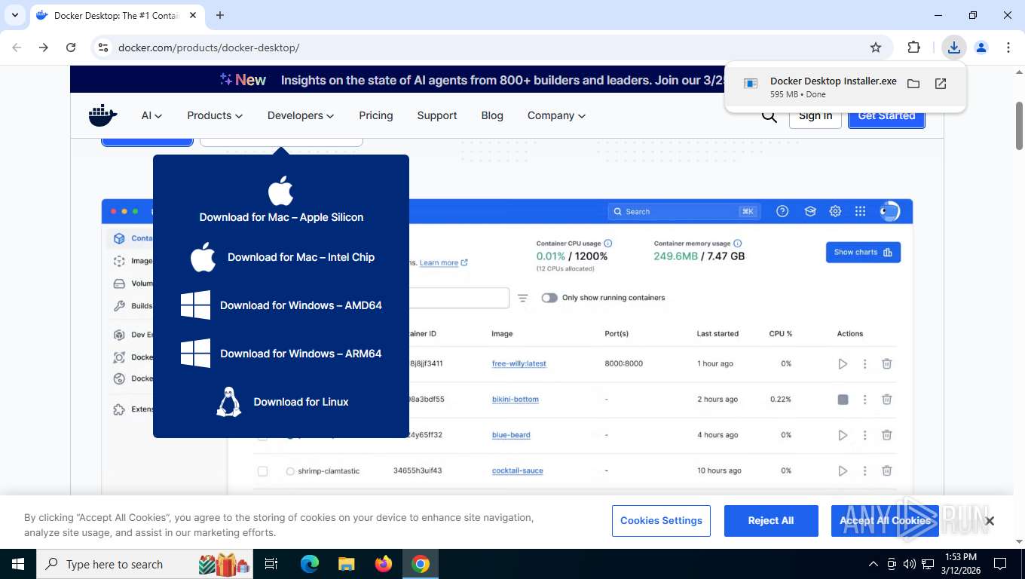1025x579 pixels.
Task: Dismiss the cookie banner with X
Action: tap(990, 521)
